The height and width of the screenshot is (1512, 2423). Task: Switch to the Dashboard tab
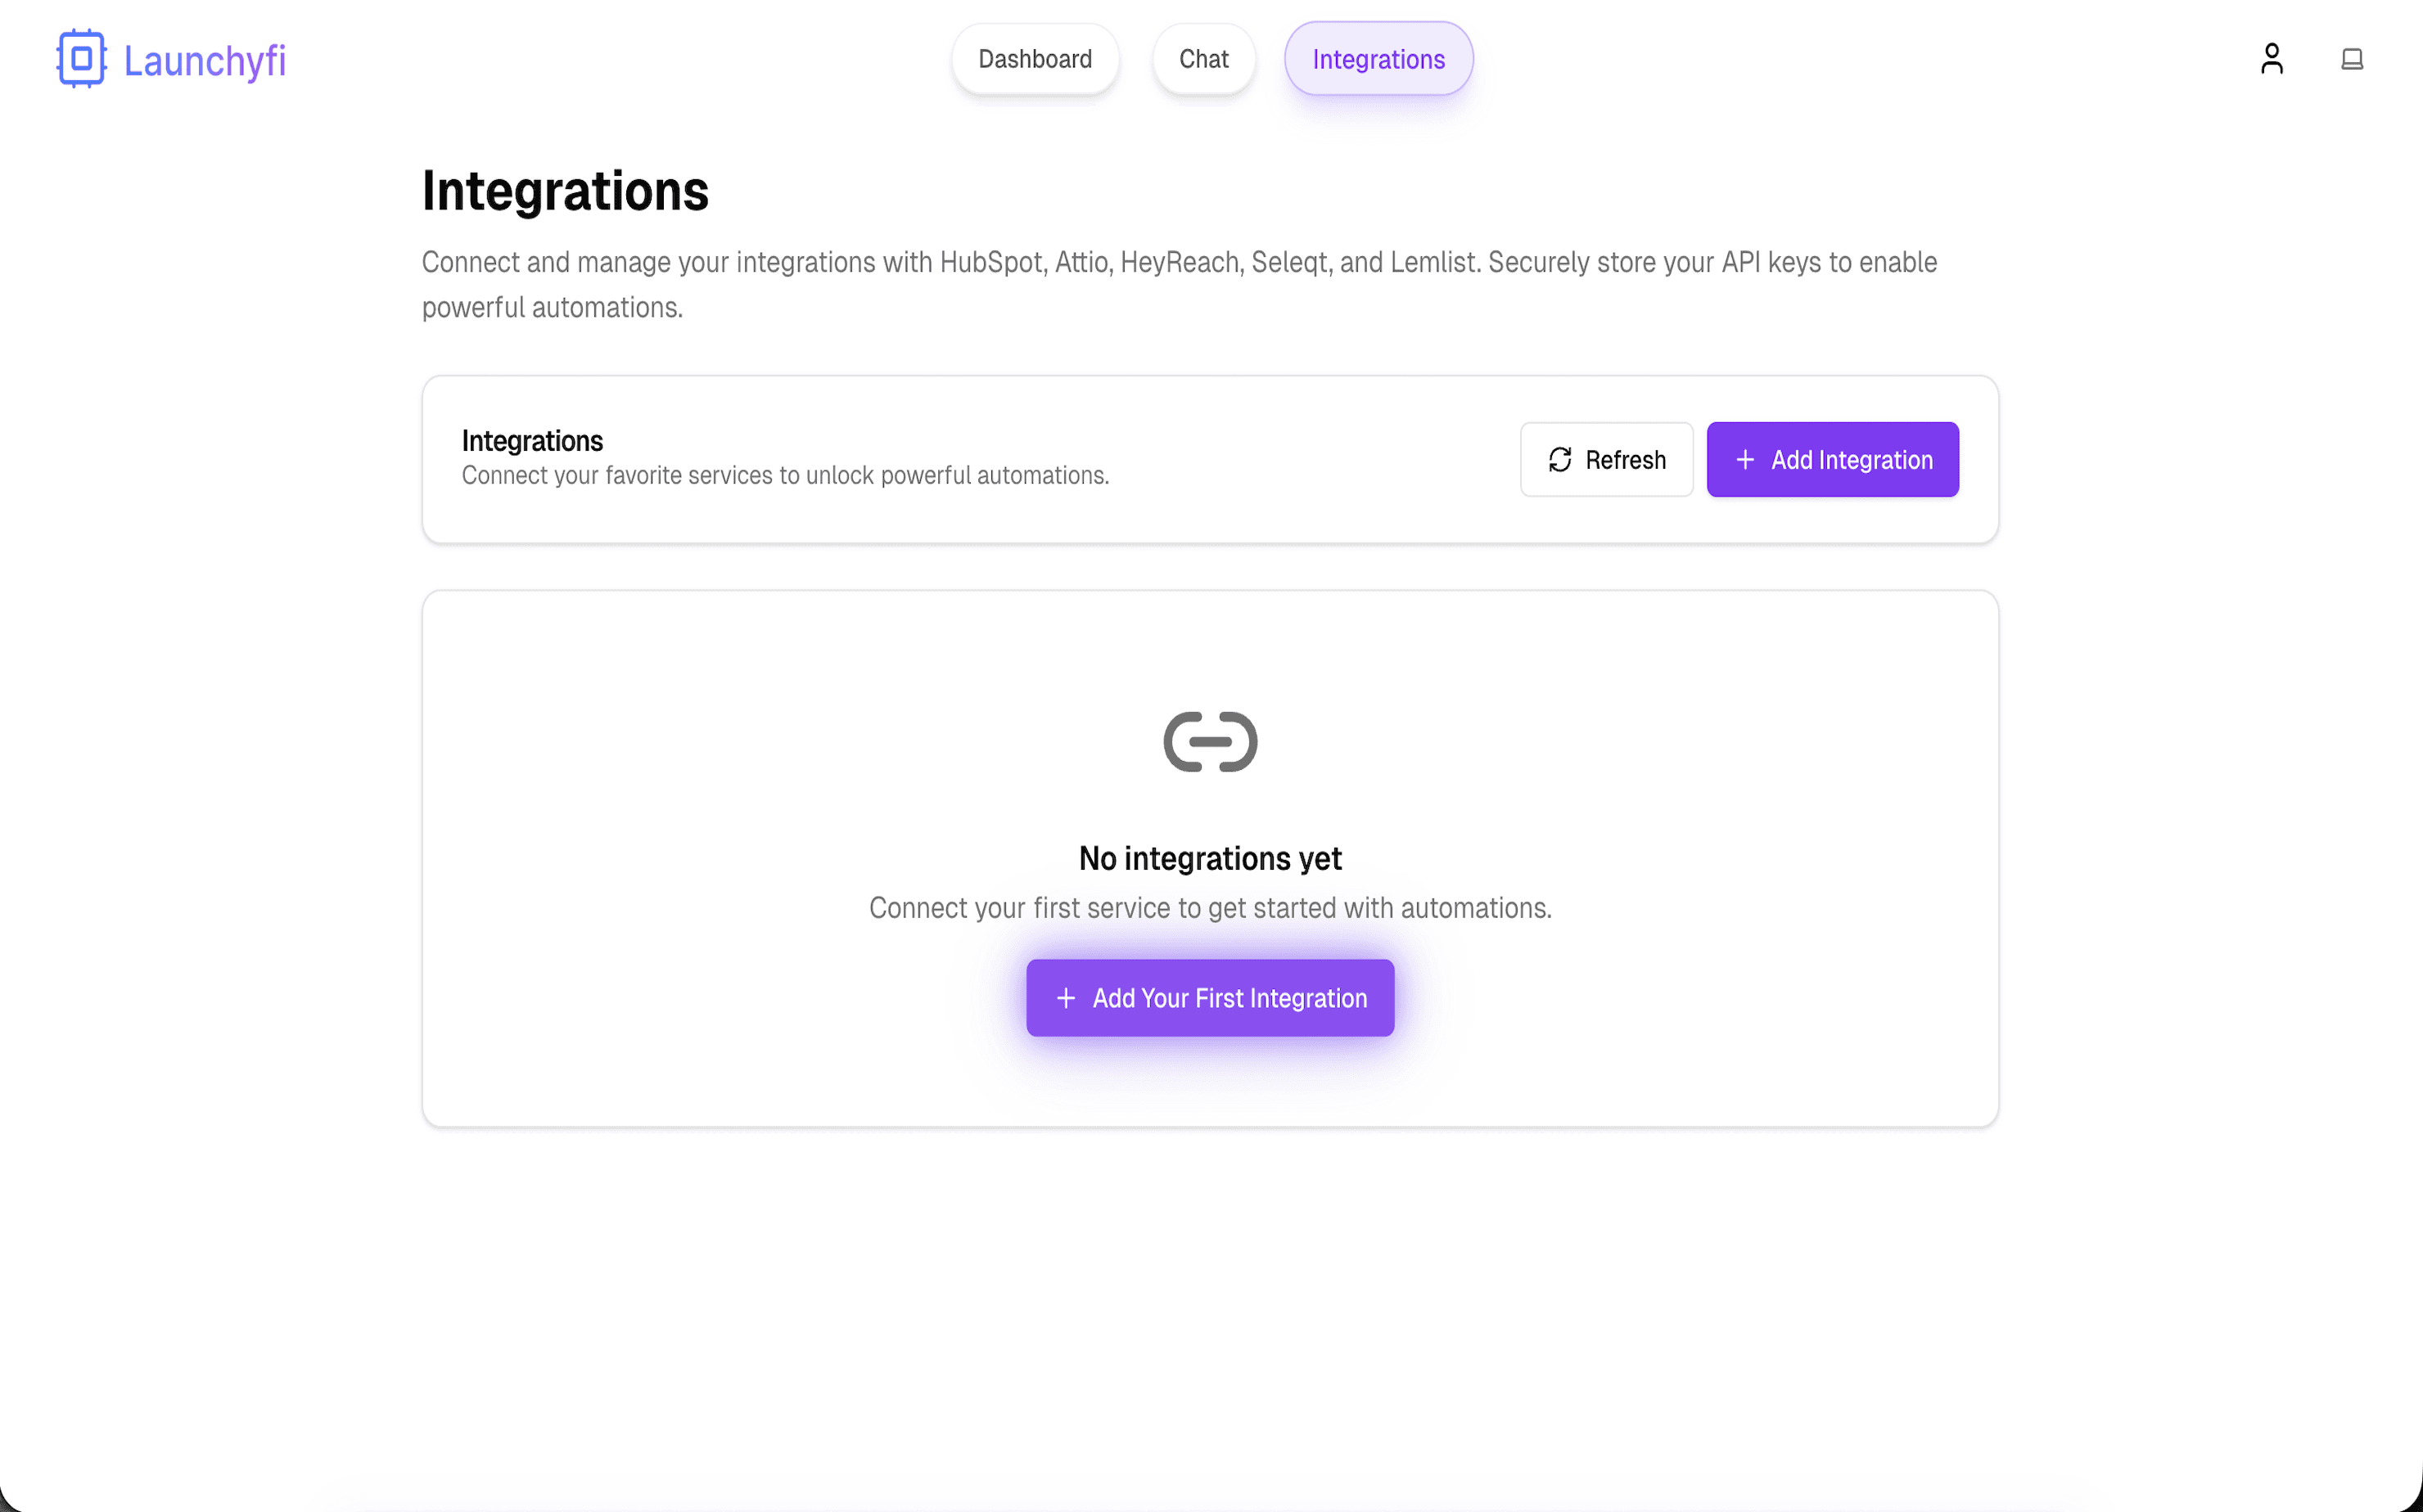[1035, 59]
